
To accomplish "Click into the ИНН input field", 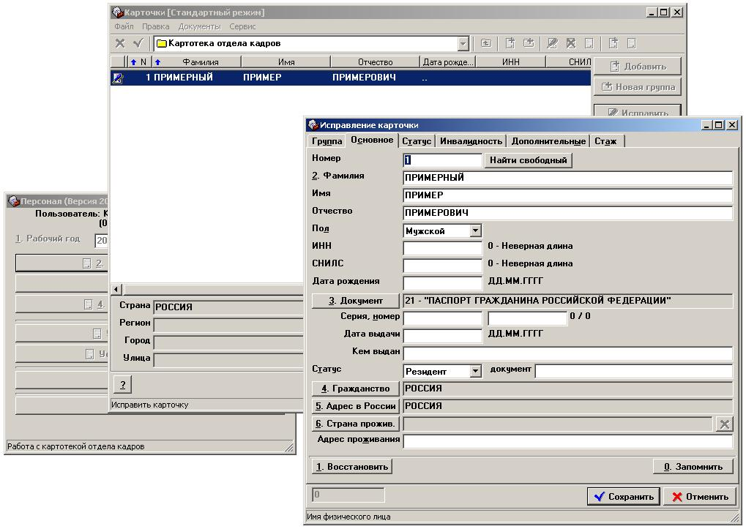I will click(442, 248).
